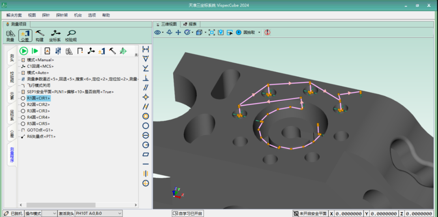Viewport: 438px width, 217px height.
Task: Select the 构建 (construct) hammer tool
Action: pyautogui.click(x=39, y=36)
